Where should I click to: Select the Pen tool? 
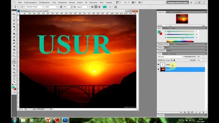point(14,59)
